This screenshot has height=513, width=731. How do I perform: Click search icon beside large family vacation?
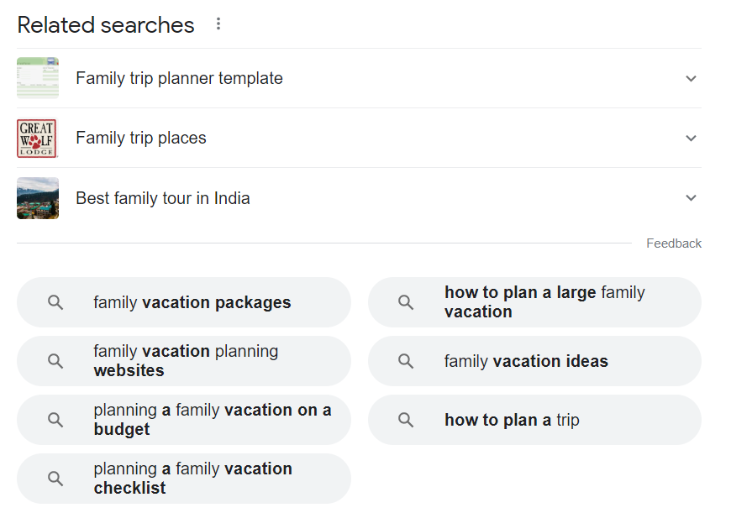tap(406, 302)
